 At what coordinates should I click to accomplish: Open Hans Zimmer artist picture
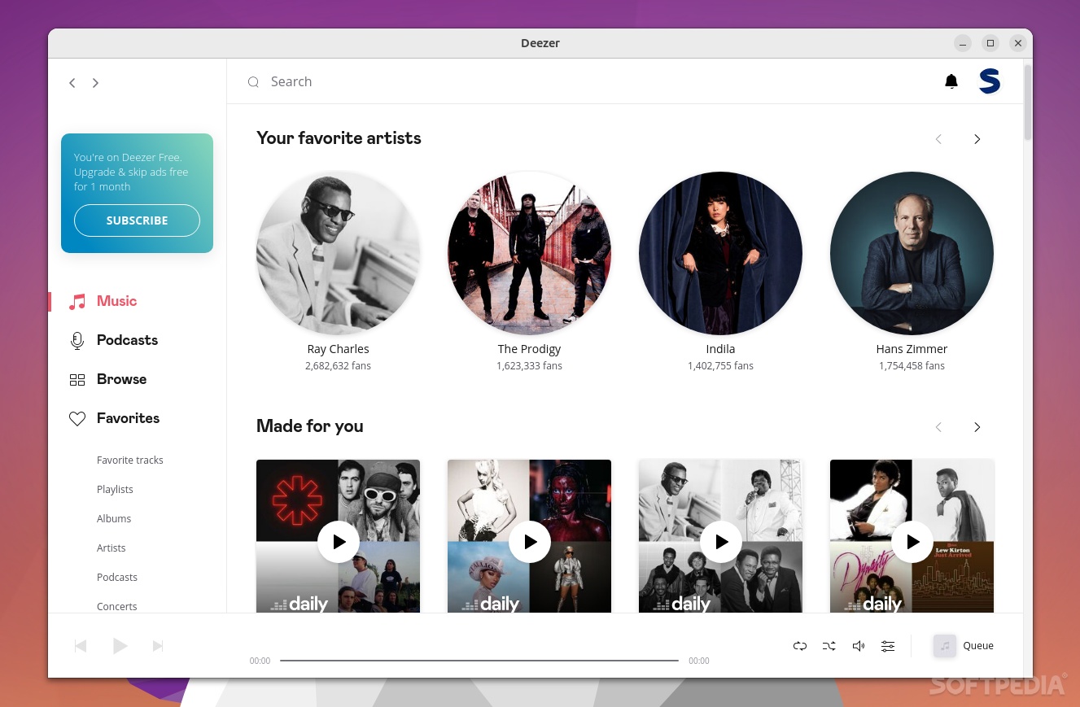[x=912, y=253]
